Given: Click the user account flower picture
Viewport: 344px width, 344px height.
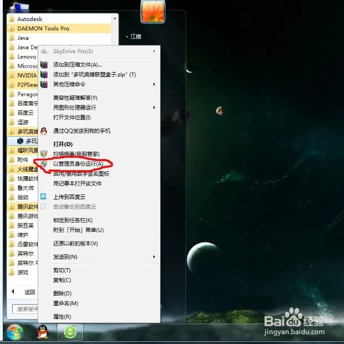Looking at the screenshot, I should click(153, 12).
